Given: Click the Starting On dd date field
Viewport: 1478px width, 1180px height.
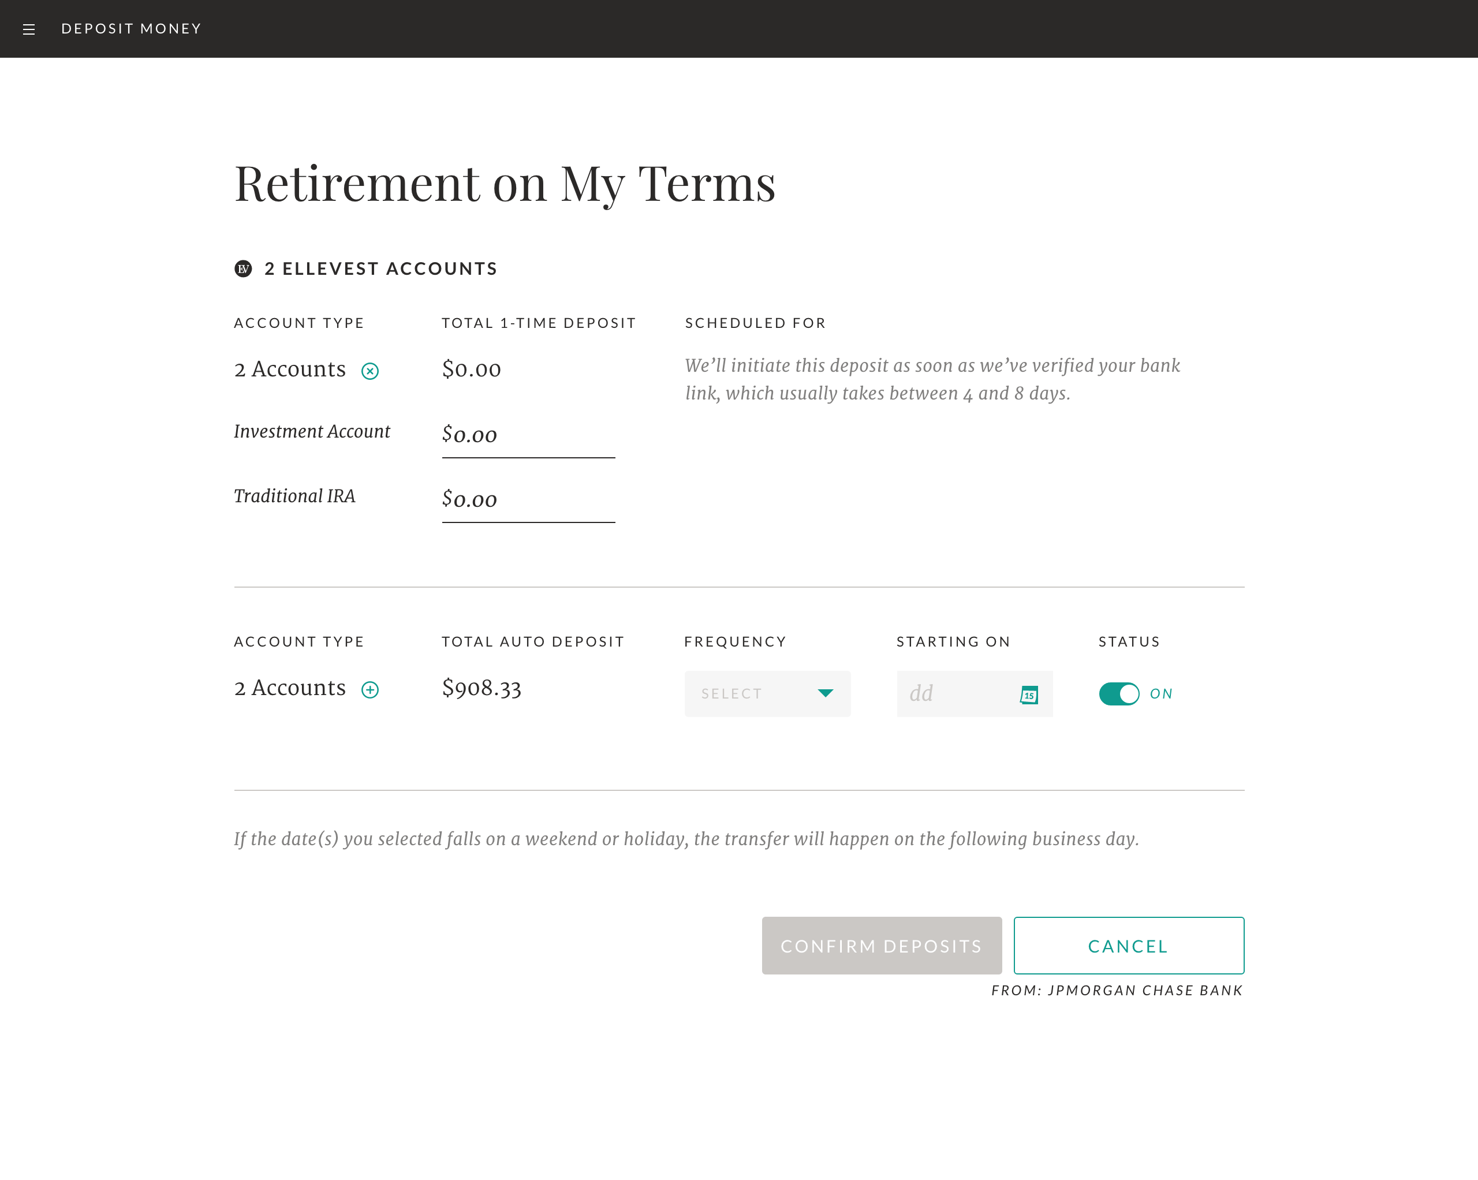Looking at the screenshot, I should (974, 694).
